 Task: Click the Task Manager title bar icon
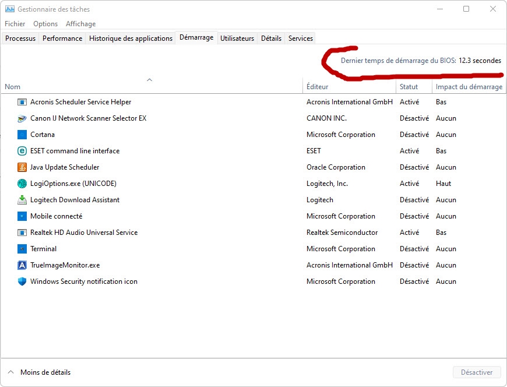pyautogui.click(x=10, y=9)
